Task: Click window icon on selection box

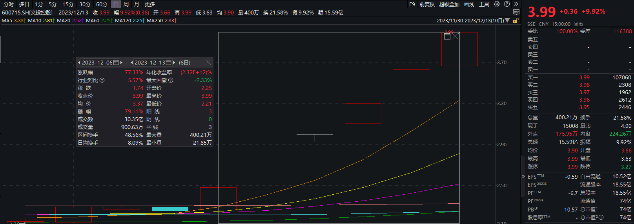Action: coord(447,36)
